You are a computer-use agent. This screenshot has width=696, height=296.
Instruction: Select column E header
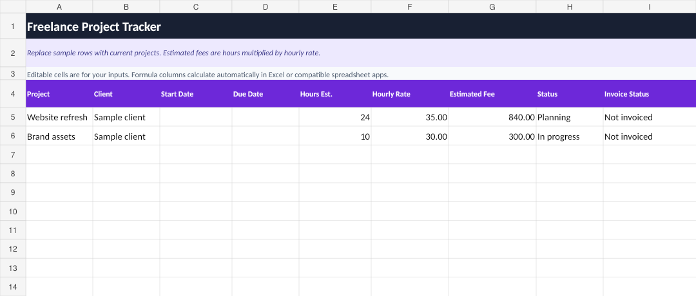tap(335, 6)
